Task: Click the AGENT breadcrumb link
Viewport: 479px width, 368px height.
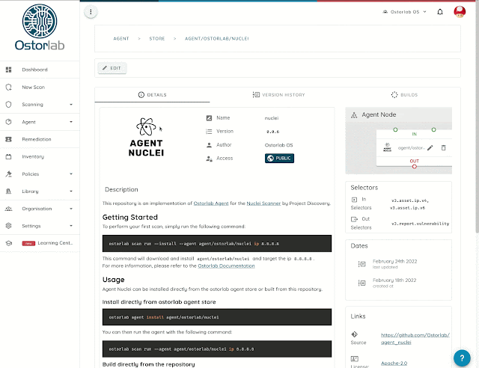Action: 121,38
